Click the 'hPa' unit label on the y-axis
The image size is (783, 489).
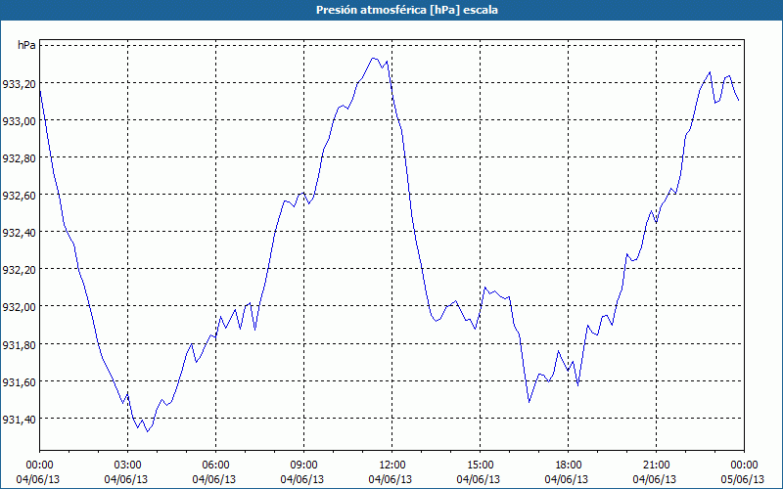pyautogui.click(x=26, y=45)
